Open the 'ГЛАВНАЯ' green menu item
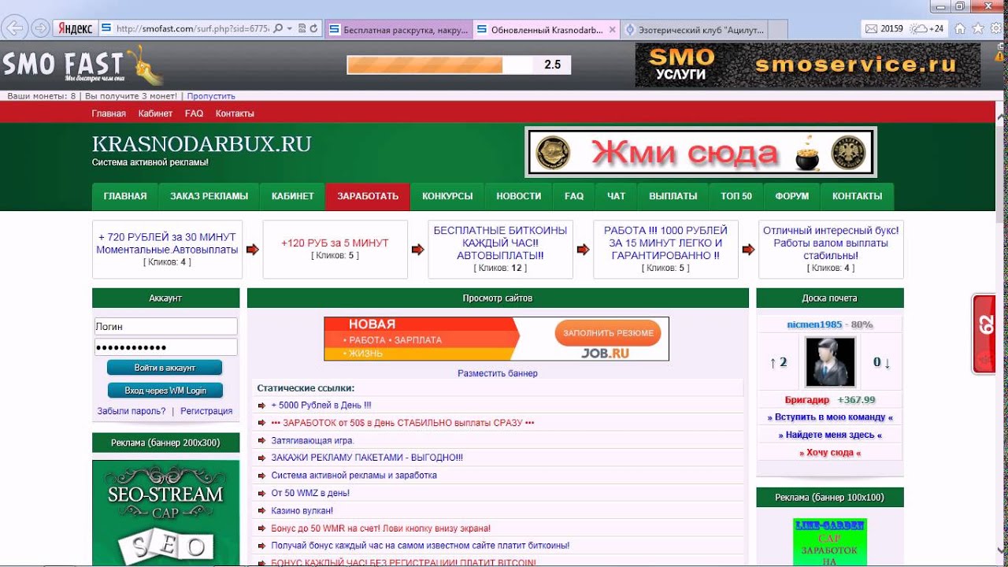Viewport: 1008px width, 567px height. click(x=125, y=197)
